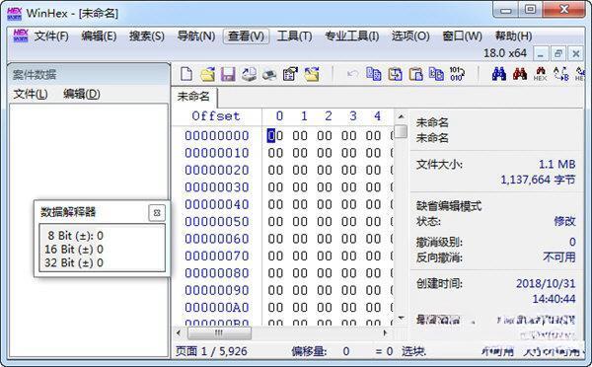The width and height of the screenshot is (592, 367).
Task: Minimize the inner document window
Action: point(541,54)
